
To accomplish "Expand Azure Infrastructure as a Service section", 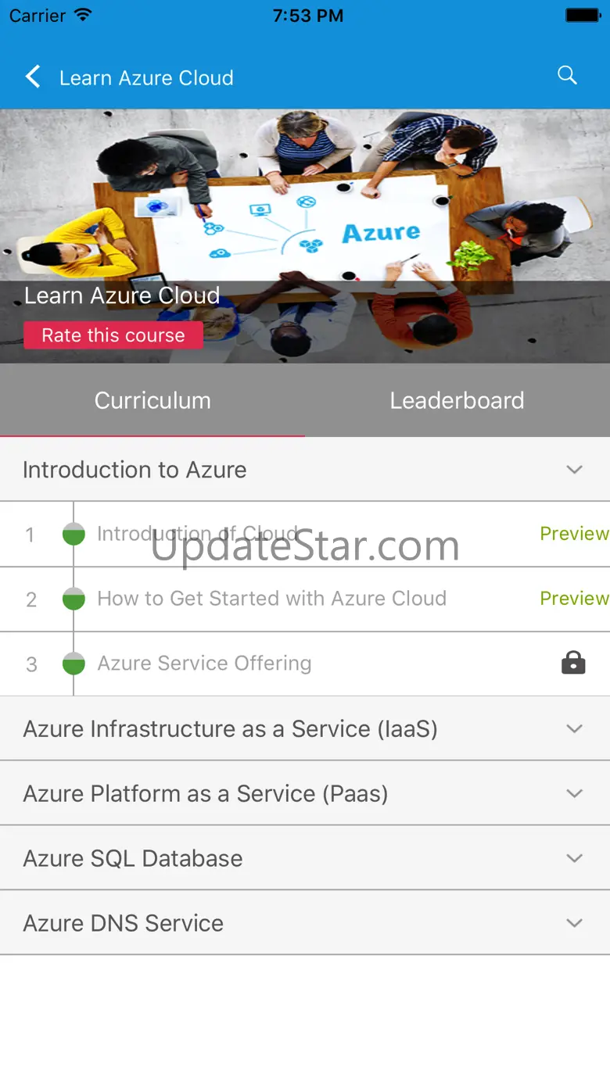I will pos(575,728).
